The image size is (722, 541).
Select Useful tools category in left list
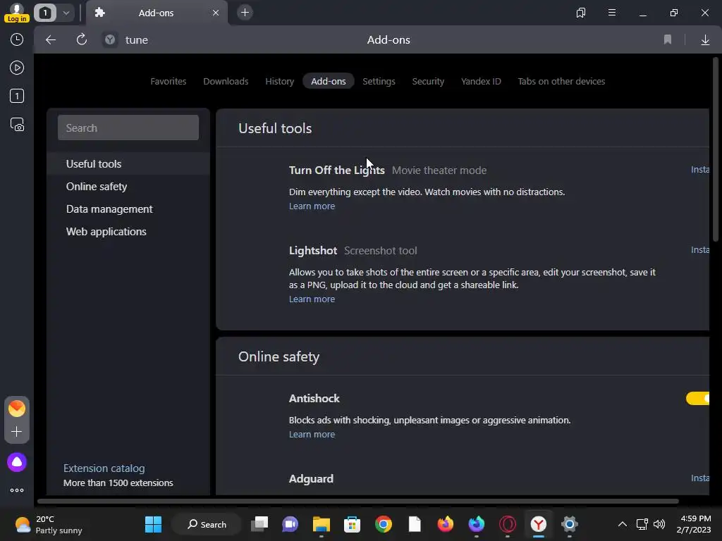click(128, 163)
